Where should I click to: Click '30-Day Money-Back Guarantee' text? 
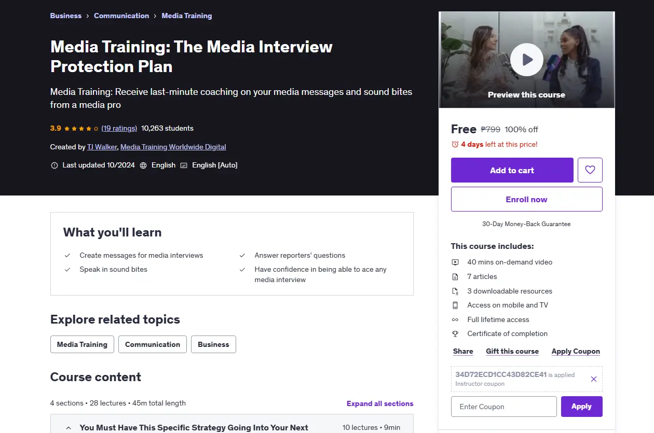tap(526, 224)
